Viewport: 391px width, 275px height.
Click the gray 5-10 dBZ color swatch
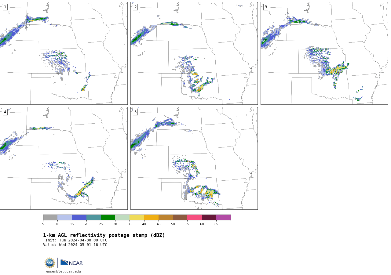[50, 217]
